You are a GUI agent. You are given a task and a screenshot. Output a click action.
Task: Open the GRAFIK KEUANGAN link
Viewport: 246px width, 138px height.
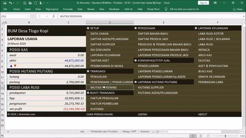211,77
